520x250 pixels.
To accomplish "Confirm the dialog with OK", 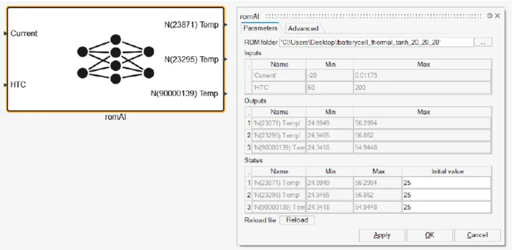I will coord(430,235).
